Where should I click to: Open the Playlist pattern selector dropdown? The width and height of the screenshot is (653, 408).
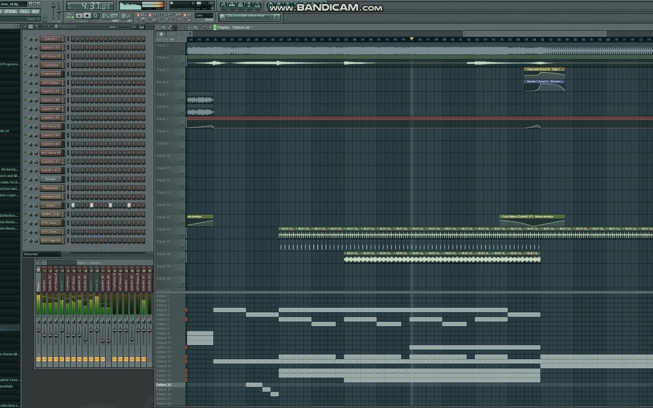point(252,27)
